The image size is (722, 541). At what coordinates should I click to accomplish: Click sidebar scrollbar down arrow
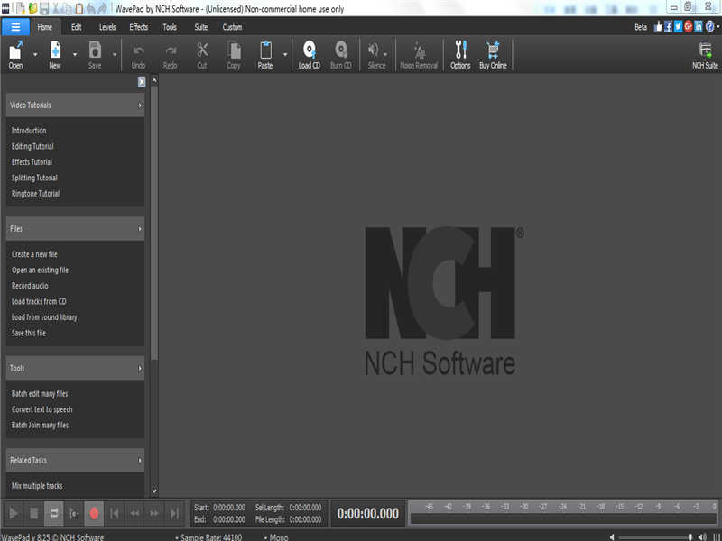coord(154,491)
